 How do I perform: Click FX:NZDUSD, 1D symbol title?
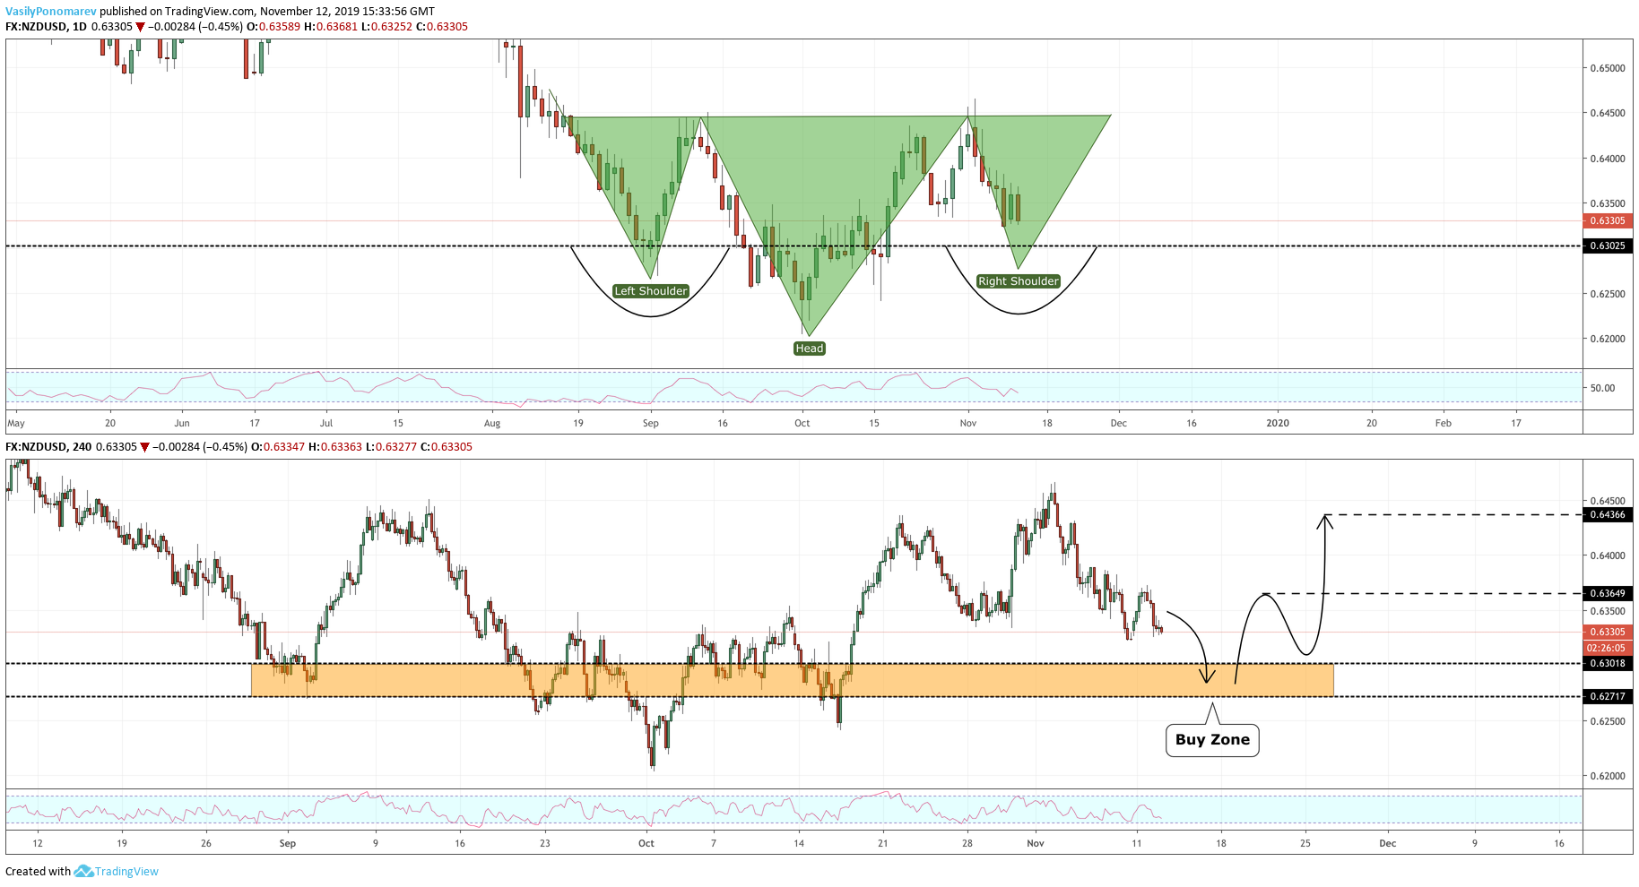coord(46,27)
